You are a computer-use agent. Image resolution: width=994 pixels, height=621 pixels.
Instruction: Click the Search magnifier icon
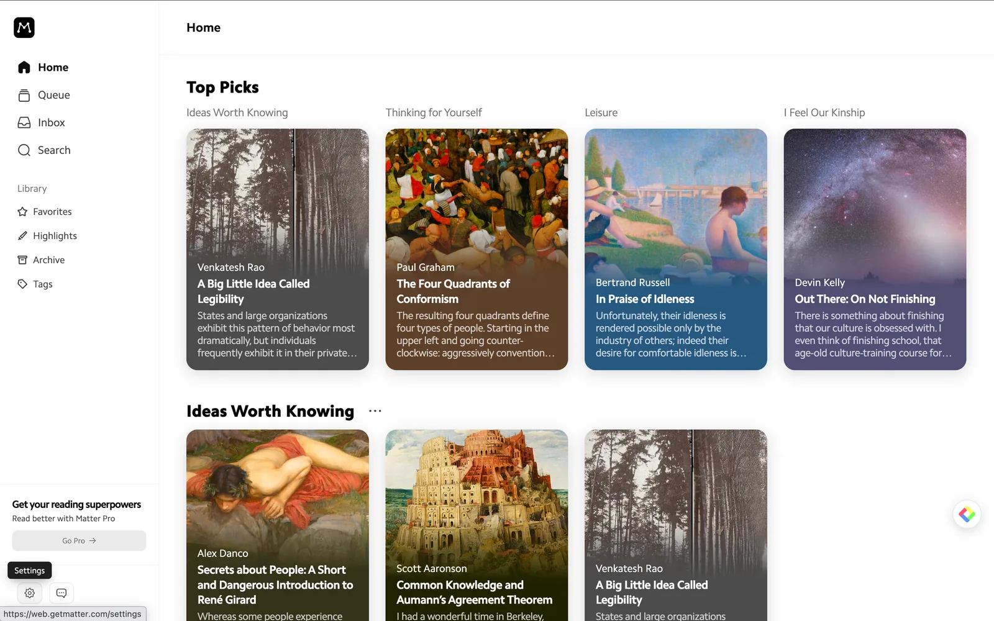point(24,150)
